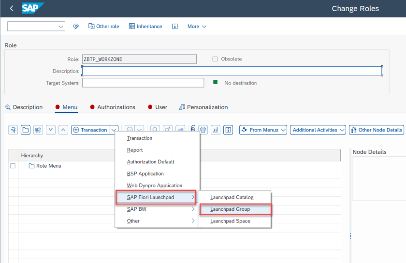Toggle the Obsolete checkbox
This screenshot has height=263, width=406.
click(x=215, y=59)
